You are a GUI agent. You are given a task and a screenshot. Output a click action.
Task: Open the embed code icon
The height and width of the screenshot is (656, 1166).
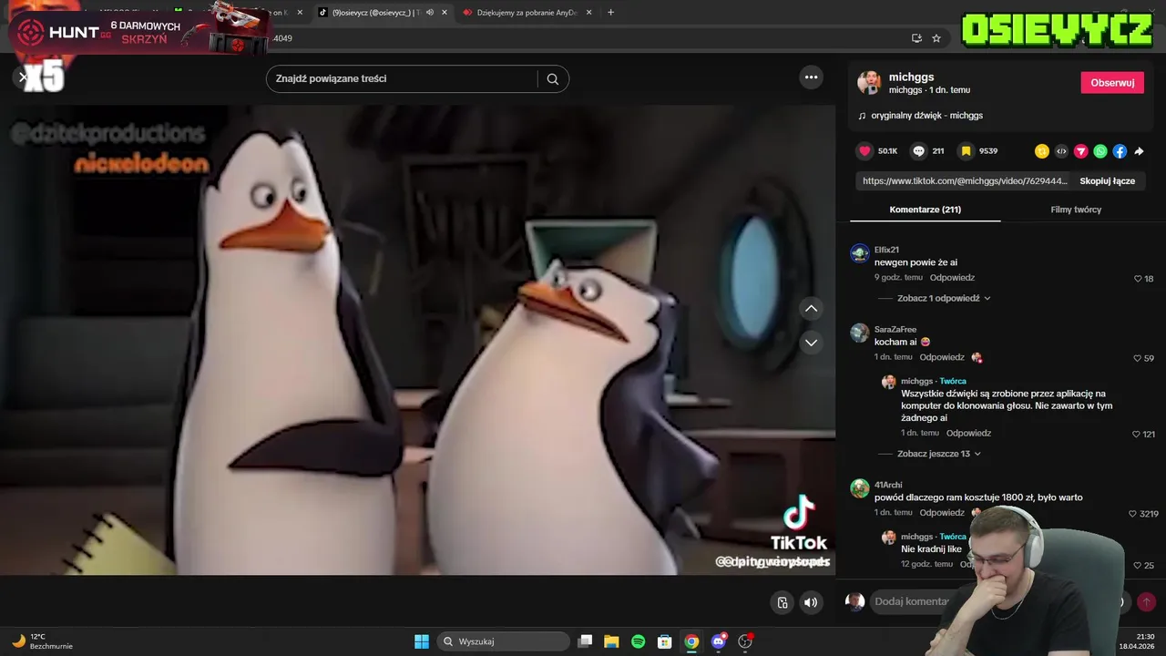coord(1061,151)
